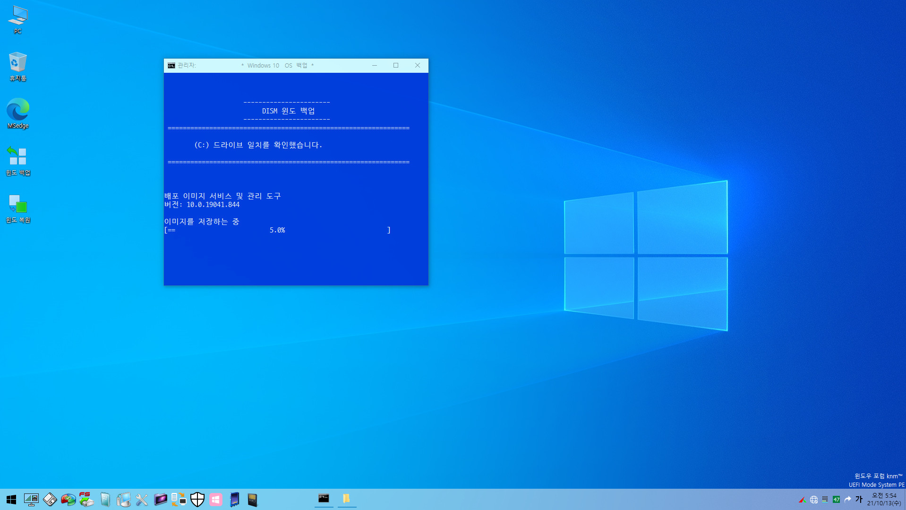The height and width of the screenshot is (510, 906).
Task: Switch to the running command prompt taskbar button
Action: pos(324,499)
